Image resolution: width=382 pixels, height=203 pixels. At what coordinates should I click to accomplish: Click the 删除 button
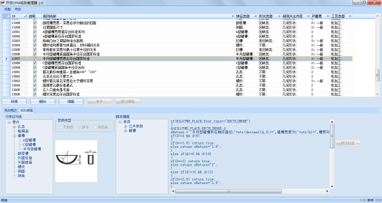(43, 101)
